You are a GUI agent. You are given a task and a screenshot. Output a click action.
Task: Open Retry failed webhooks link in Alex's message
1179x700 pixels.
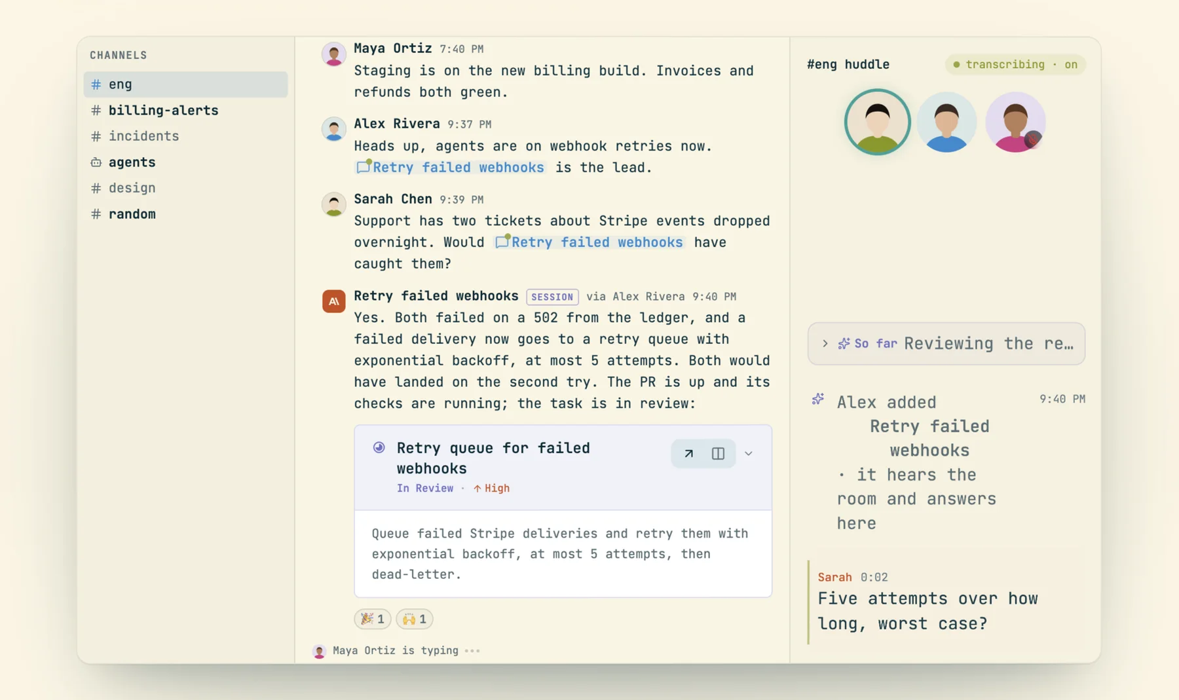[451, 167]
